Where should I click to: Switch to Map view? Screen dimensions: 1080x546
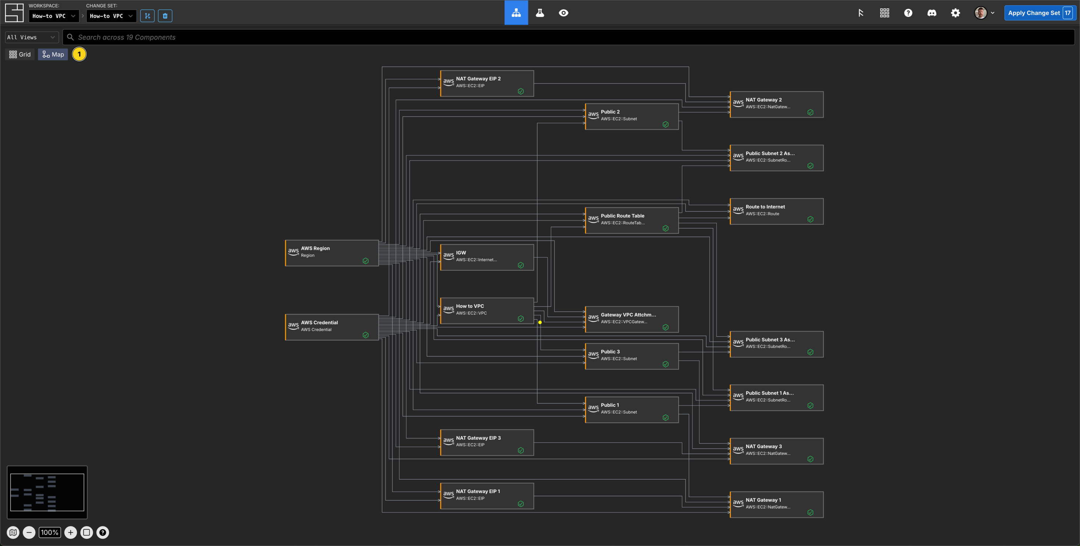53,54
